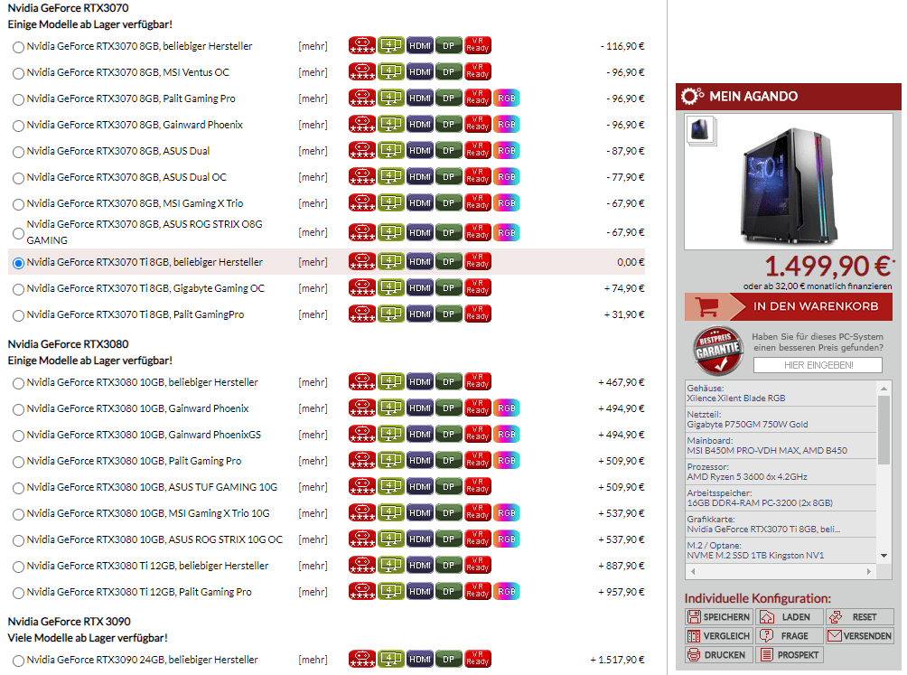Click RGB icon for ASUS ROG STRIX O8G GAMING

(507, 232)
